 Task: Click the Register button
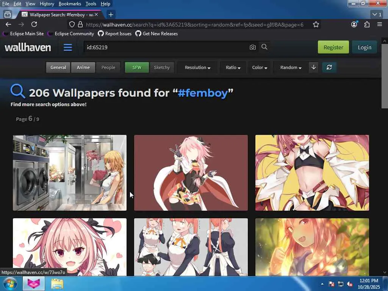333,47
